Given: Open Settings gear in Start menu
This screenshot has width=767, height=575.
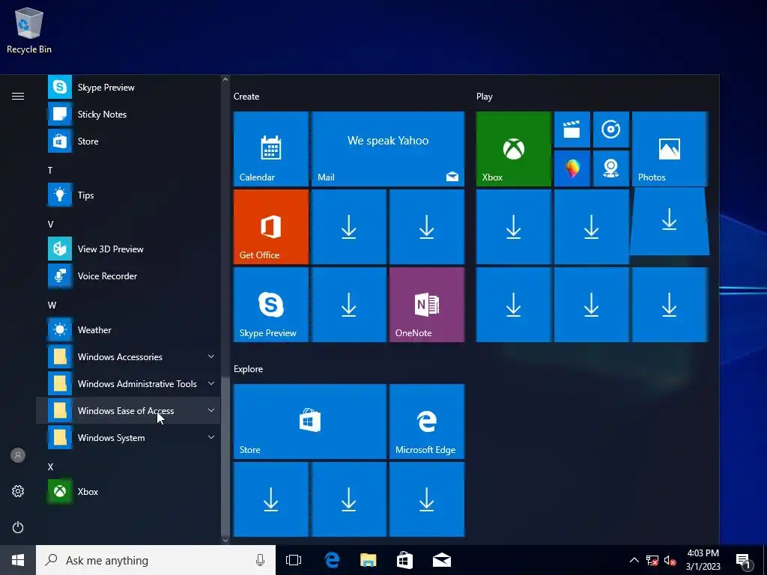Looking at the screenshot, I should [x=18, y=491].
